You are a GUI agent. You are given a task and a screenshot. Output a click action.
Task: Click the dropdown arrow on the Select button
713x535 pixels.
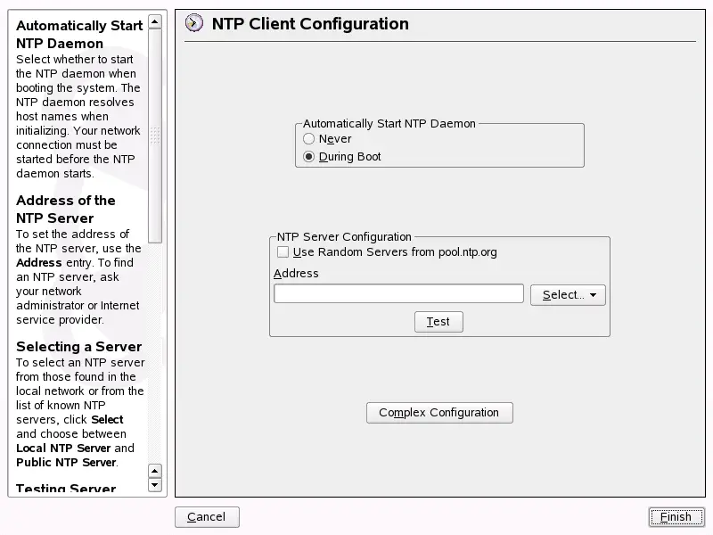592,294
